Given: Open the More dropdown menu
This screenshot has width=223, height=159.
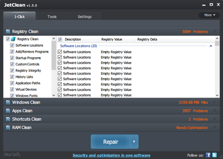Looking at the screenshot, I should 209,15.
